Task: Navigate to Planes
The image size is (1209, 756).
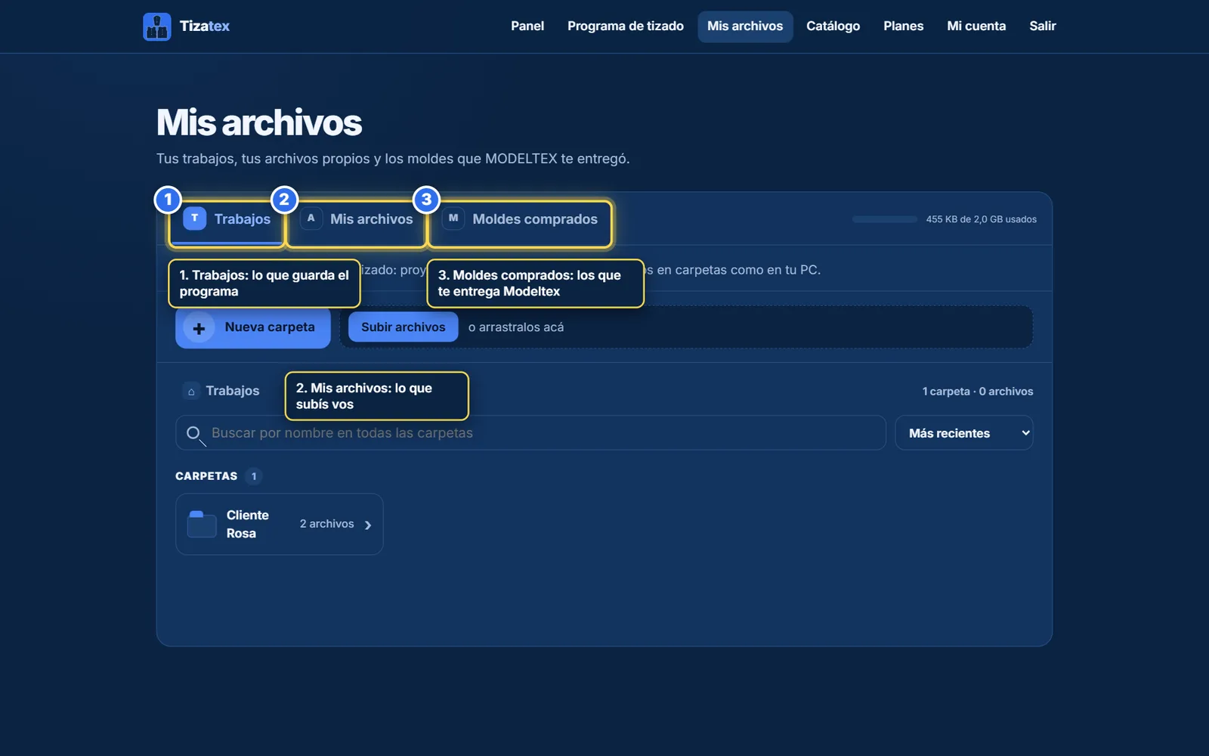Action: point(903,26)
